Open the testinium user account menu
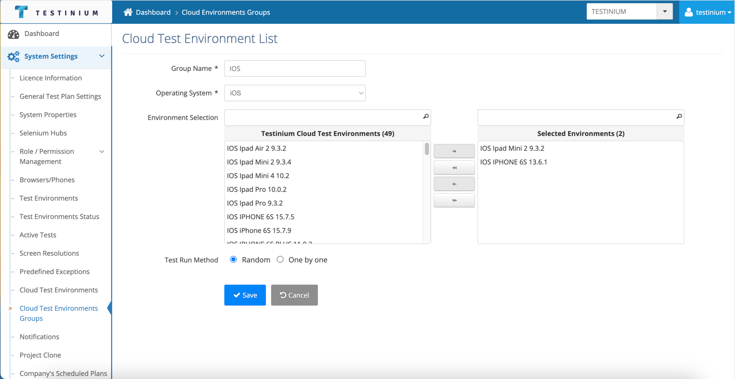This screenshot has width=735, height=379. (707, 12)
